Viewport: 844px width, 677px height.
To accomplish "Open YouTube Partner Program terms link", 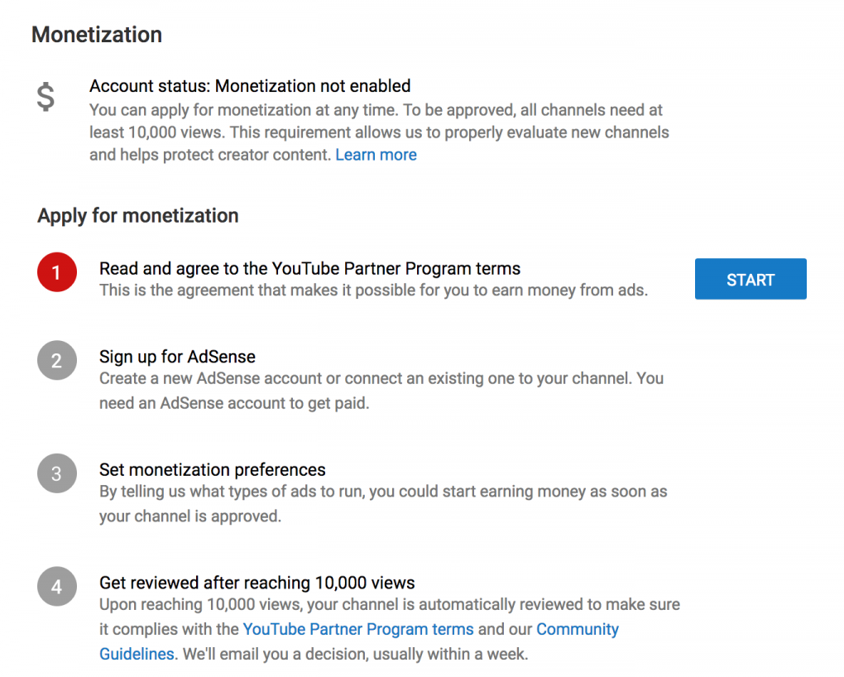I will point(358,629).
